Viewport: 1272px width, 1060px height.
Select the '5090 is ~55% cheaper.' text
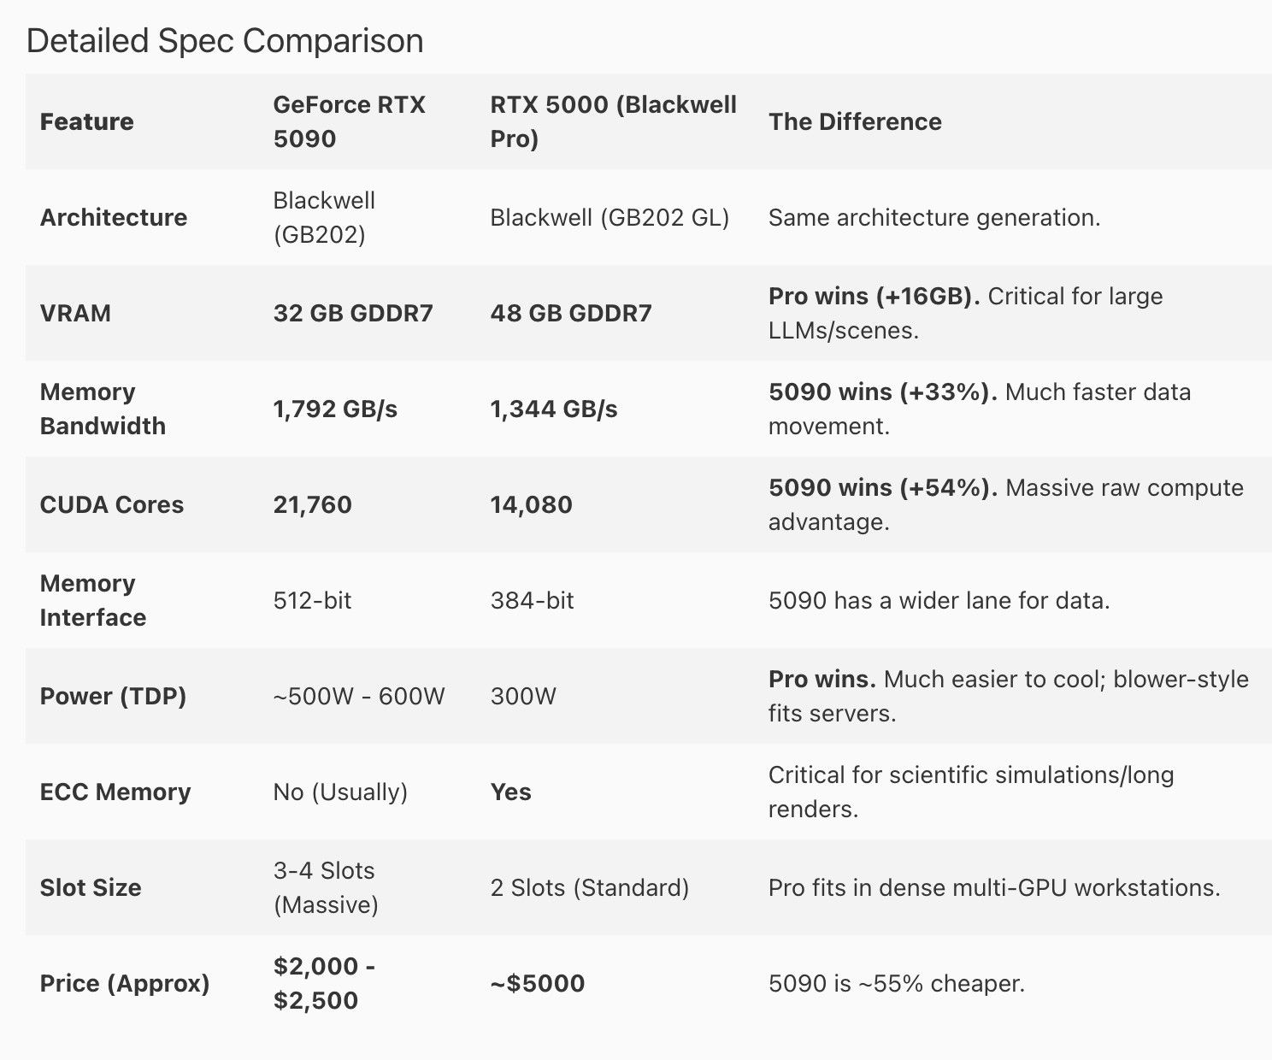pyautogui.click(x=896, y=983)
